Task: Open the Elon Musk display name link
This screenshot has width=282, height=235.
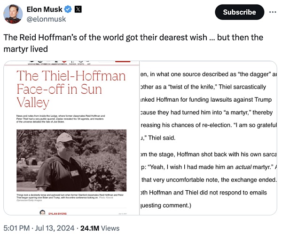Action: 44,10
